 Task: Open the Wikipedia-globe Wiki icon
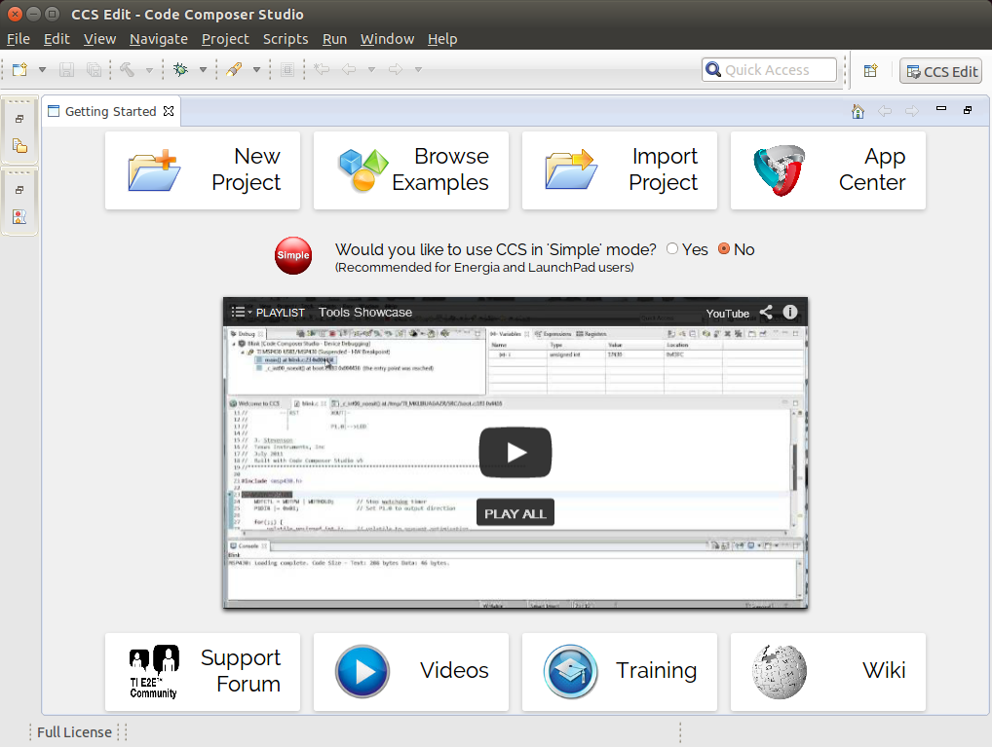pyautogui.click(x=779, y=671)
